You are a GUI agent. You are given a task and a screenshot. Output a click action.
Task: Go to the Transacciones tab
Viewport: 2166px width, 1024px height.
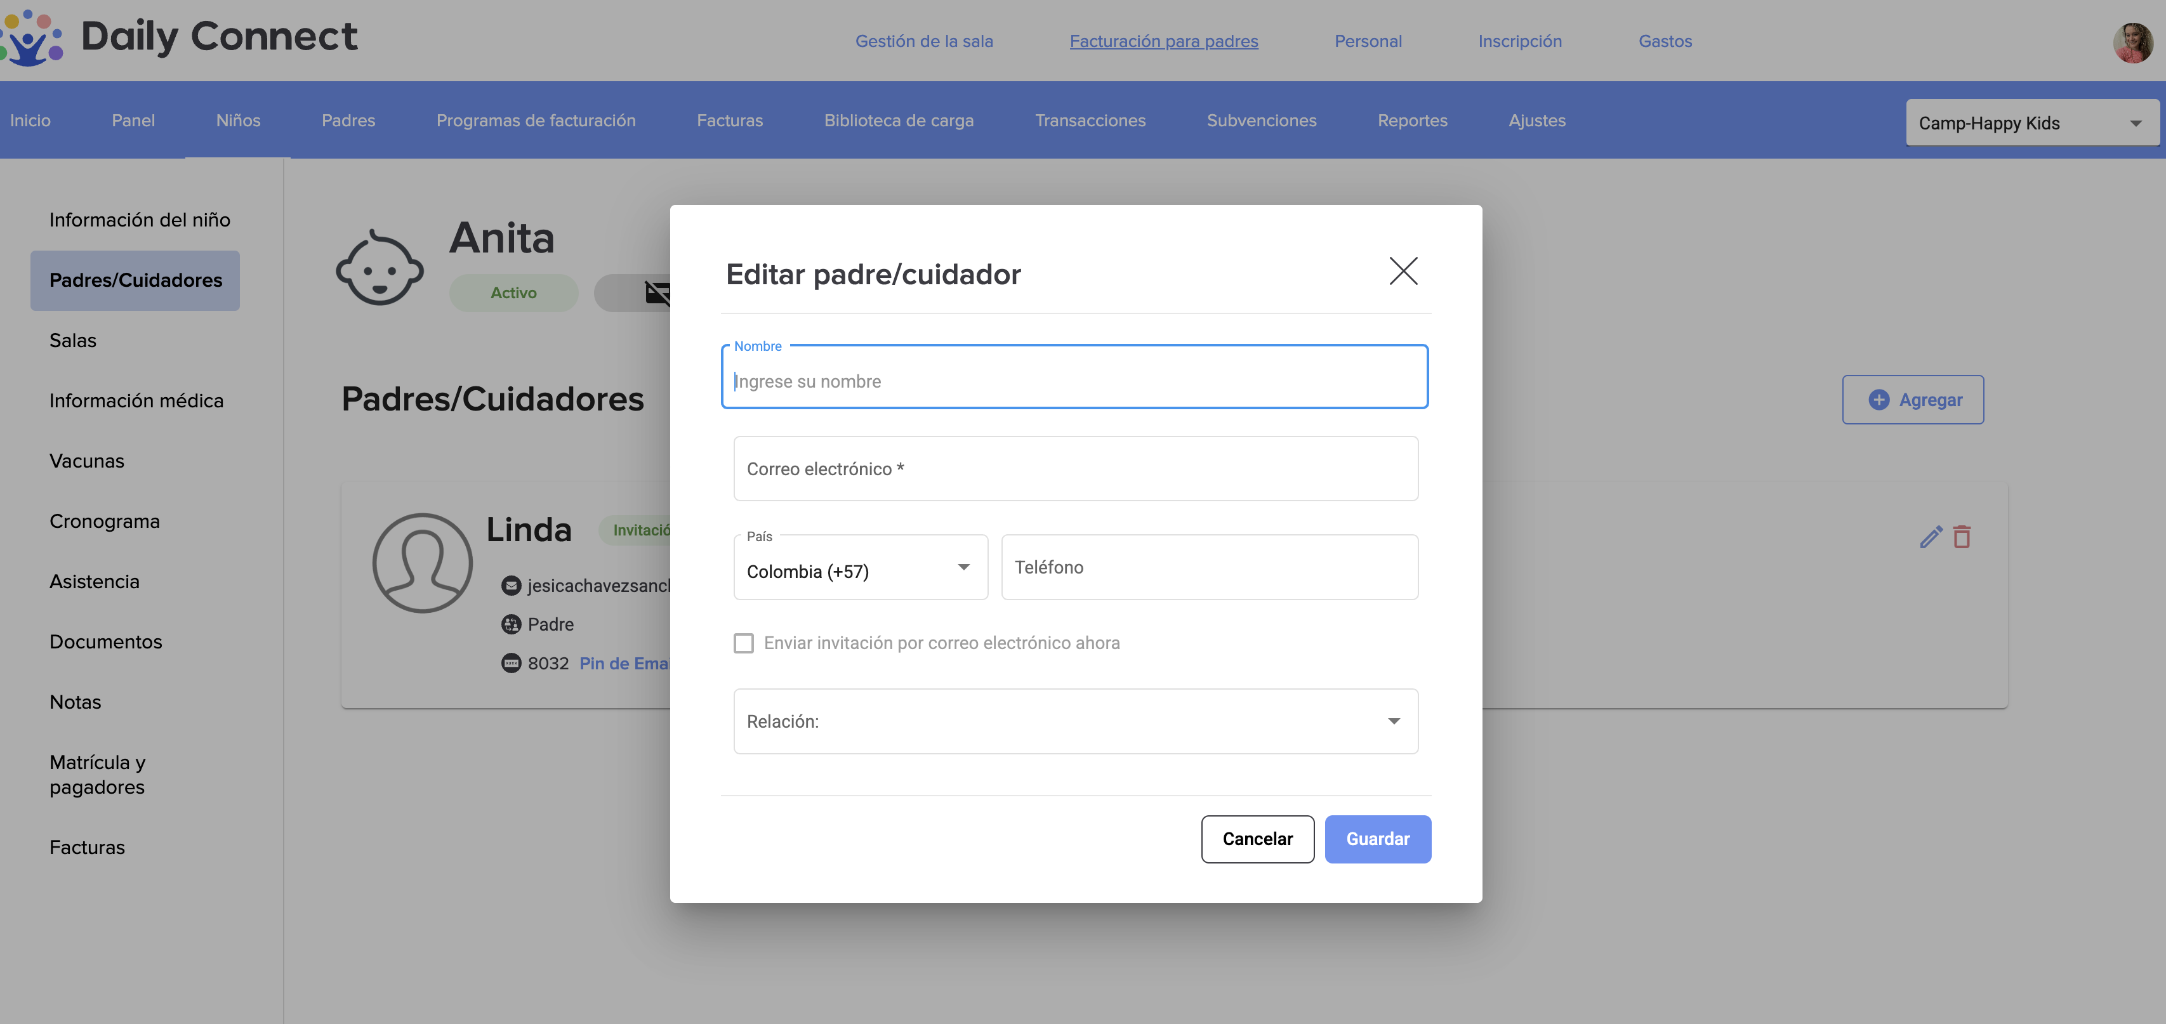click(x=1090, y=120)
